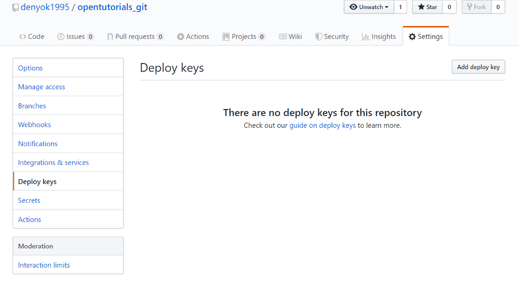Screen dimensions: 519x298
Task: Switch to the top Actions tab
Action: tap(193, 37)
